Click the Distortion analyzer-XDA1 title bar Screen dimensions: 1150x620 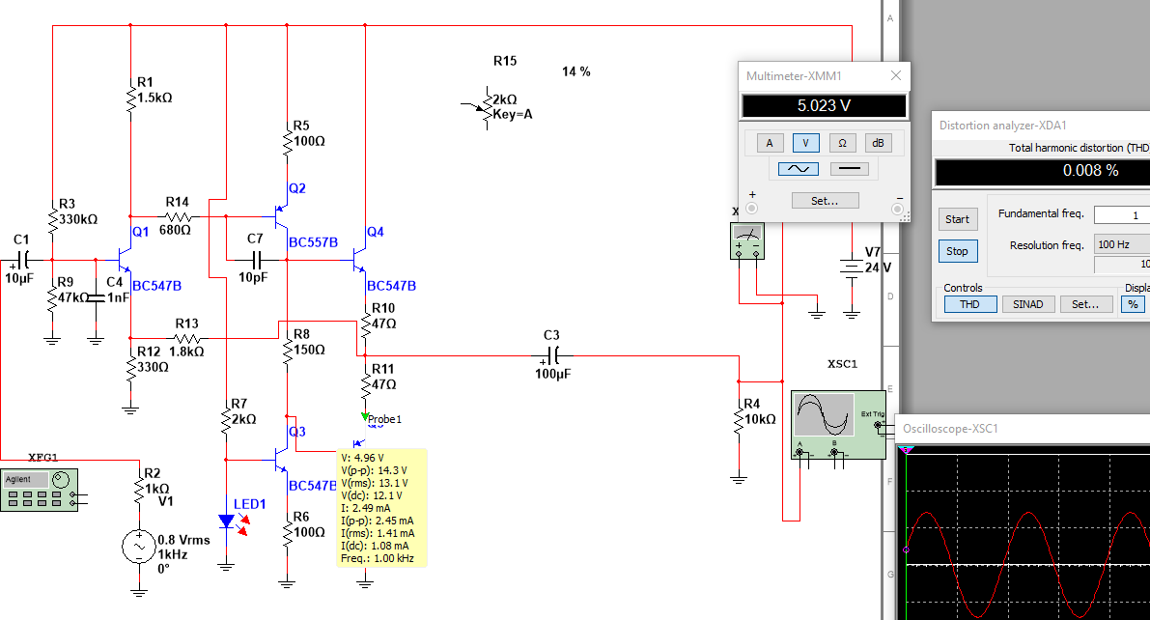click(1042, 126)
